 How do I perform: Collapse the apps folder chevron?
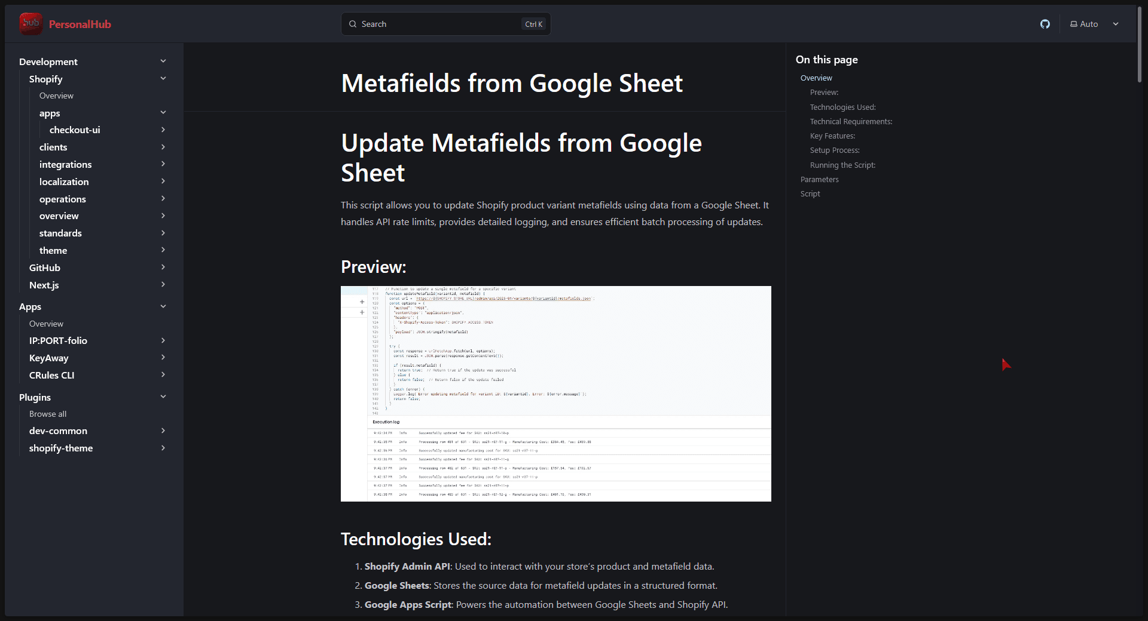[163, 113]
